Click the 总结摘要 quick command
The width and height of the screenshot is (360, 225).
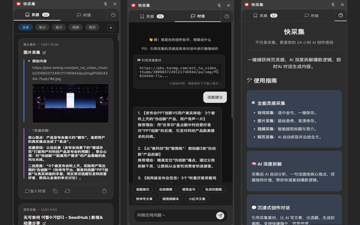pyautogui.click(x=166, y=189)
